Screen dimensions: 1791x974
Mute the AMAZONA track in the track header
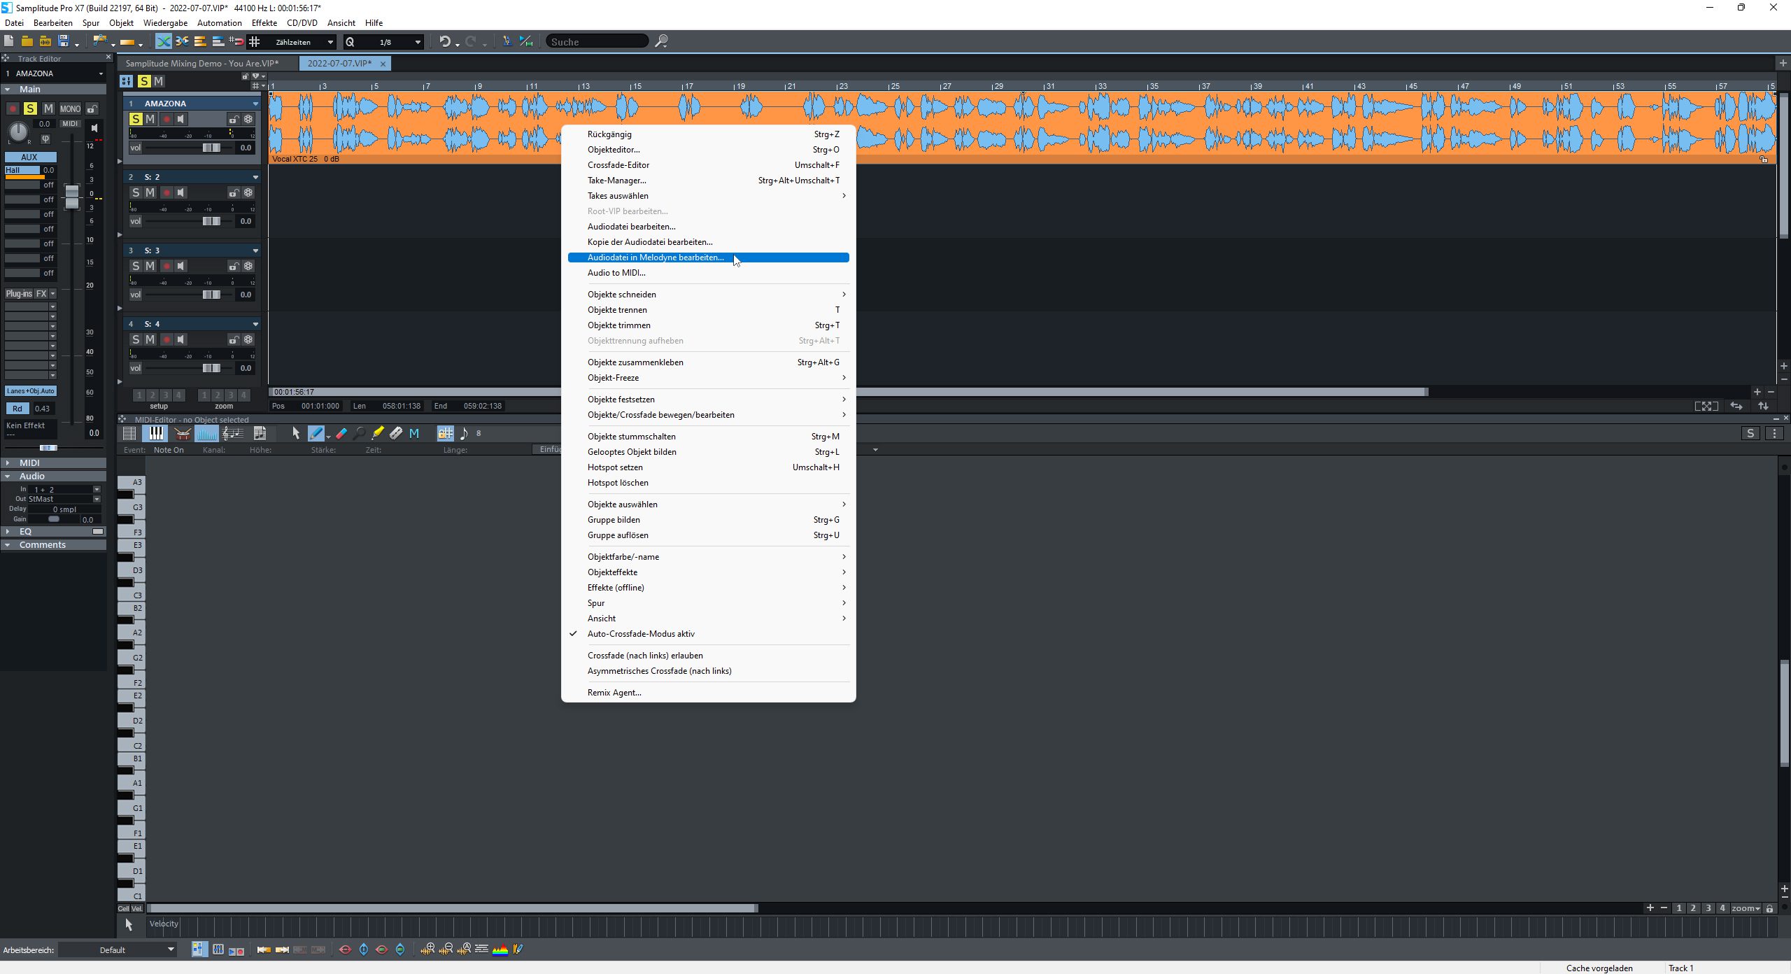pyautogui.click(x=150, y=119)
